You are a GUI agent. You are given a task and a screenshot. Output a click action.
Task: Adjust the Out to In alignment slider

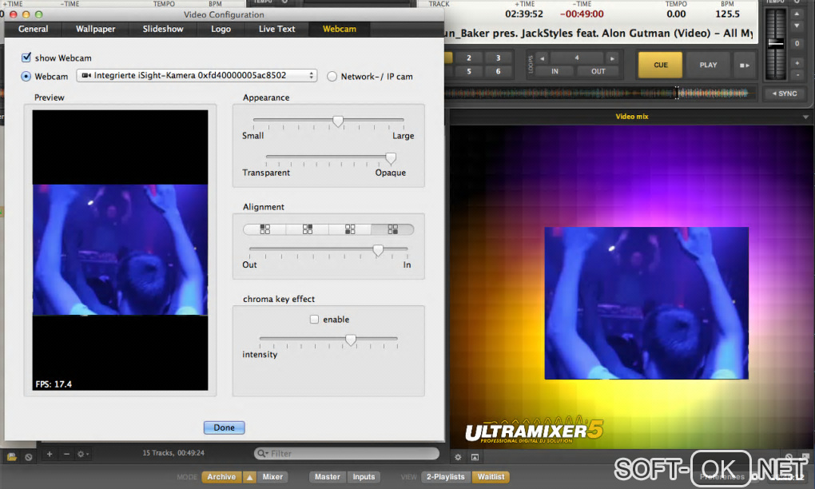click(x=378, y=250)
